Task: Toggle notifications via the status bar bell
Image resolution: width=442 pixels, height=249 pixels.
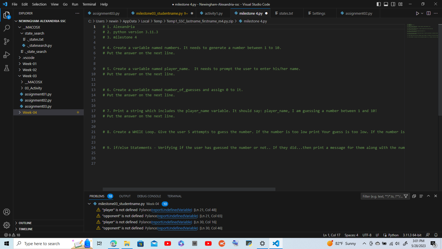Action: pyautogui.click(x=436, y=235)
